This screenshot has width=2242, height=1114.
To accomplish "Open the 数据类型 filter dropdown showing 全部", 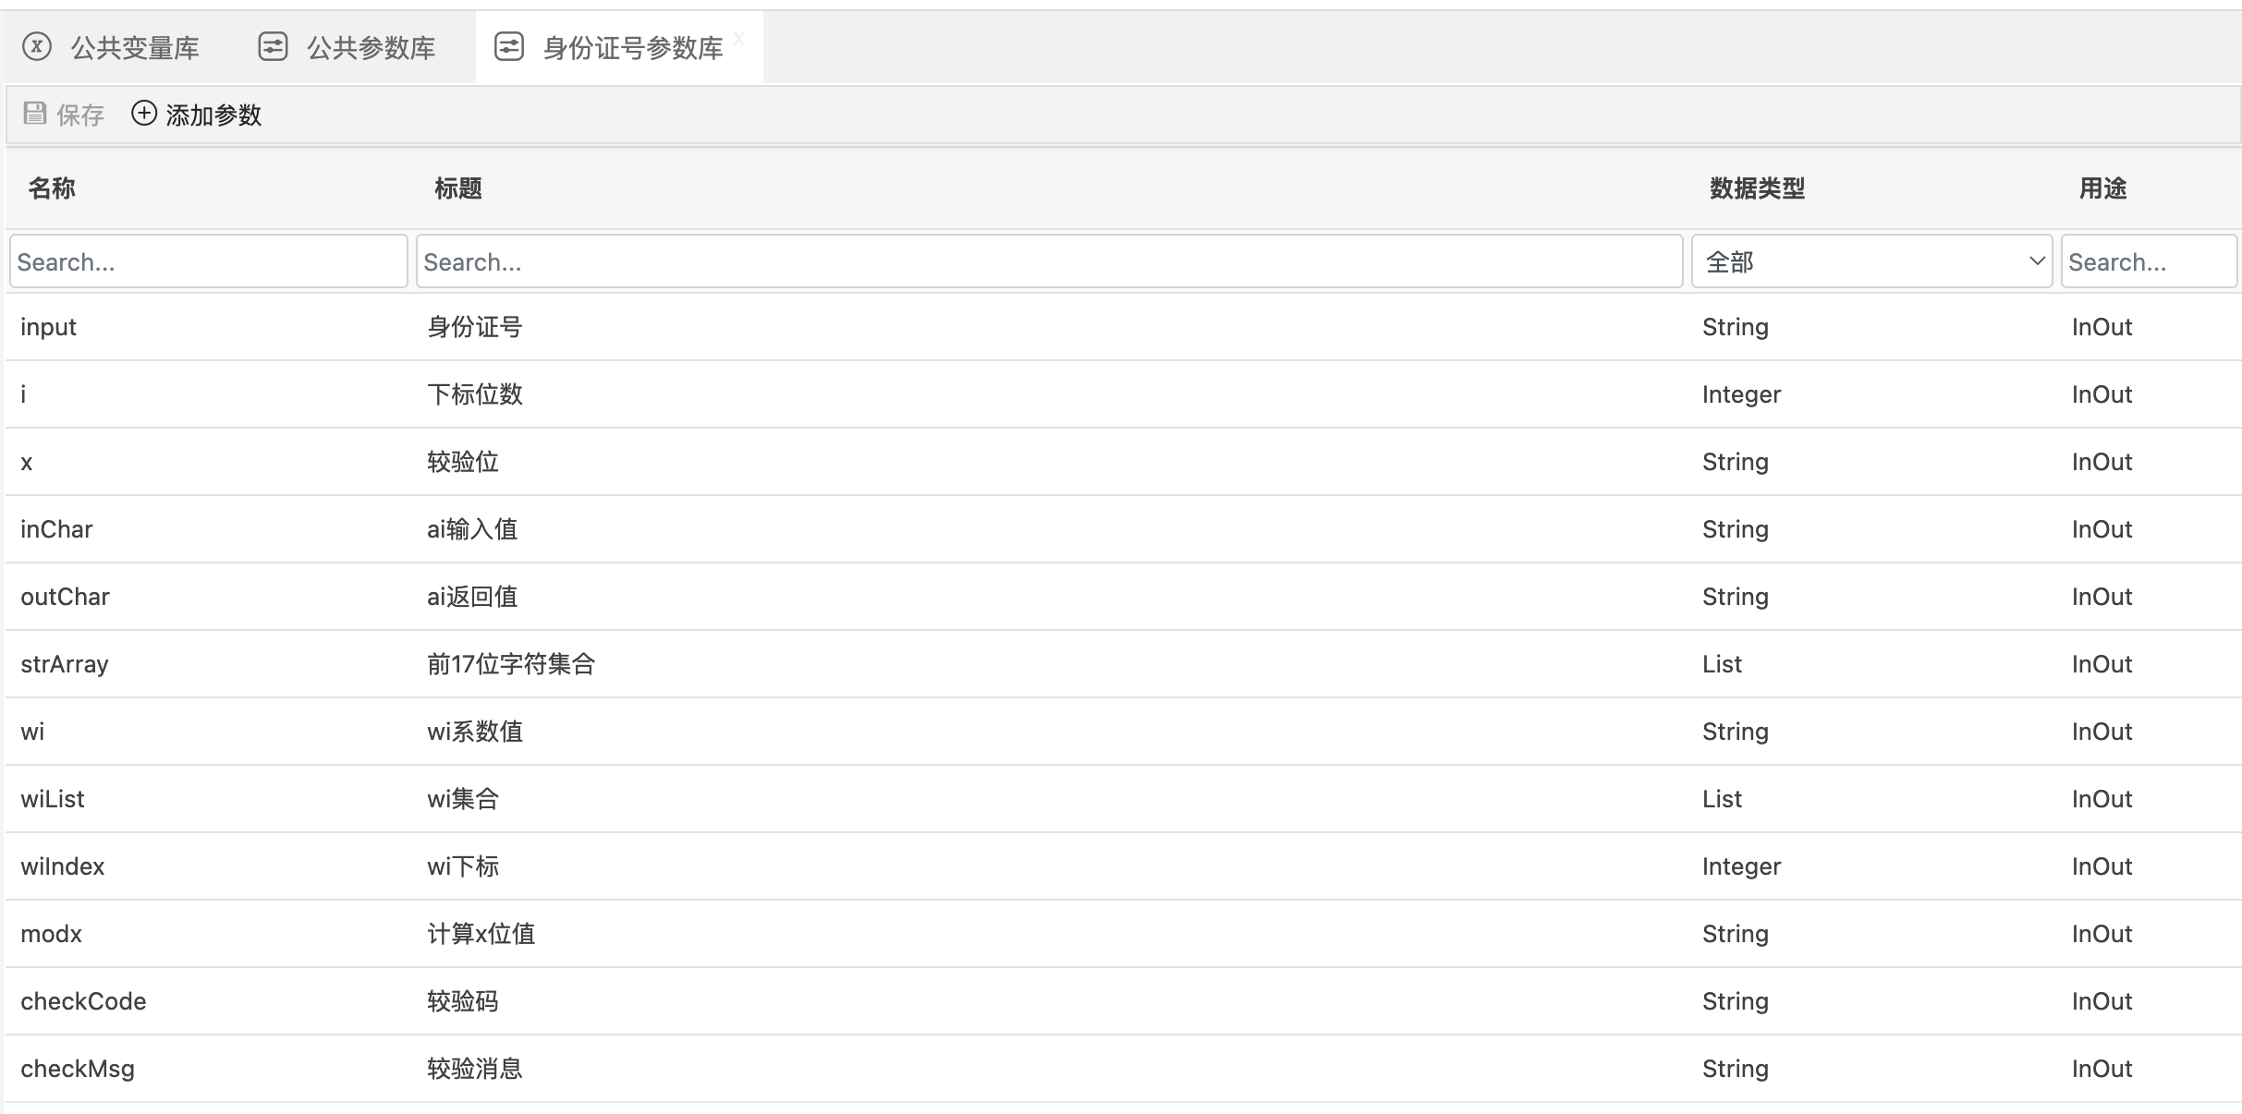I will [1858, 261].
